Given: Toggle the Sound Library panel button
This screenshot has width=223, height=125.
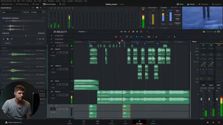Looking at the screenshot, I should click(x=49, y=4).
